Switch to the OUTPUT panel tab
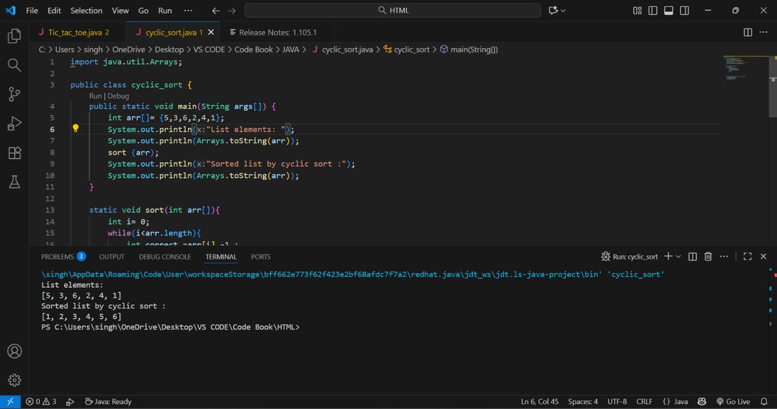777x409 pixels. (111, 256)
